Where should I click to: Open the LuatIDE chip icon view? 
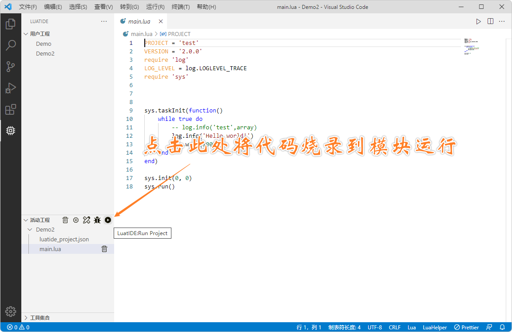tap(11, 131)
